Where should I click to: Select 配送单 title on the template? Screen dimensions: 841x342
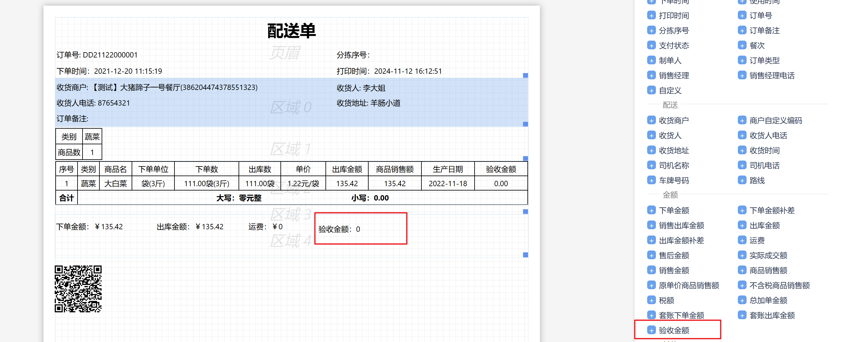coord(291,31)
